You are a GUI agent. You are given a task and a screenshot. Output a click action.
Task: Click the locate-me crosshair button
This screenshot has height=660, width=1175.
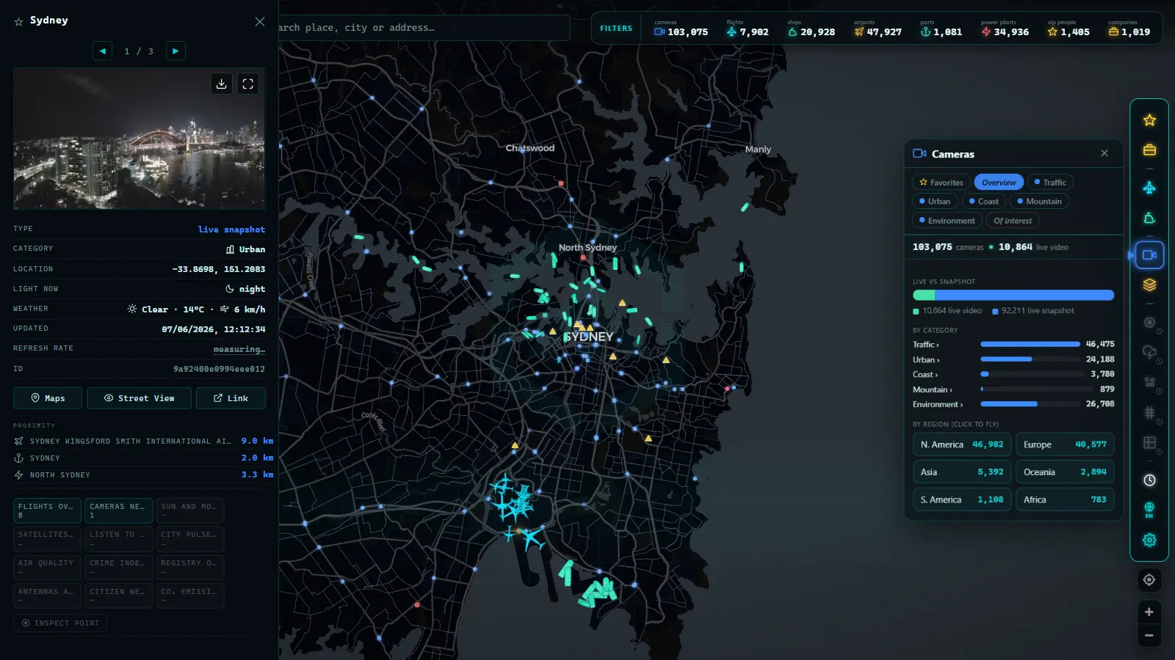[x=1149, y=580]
